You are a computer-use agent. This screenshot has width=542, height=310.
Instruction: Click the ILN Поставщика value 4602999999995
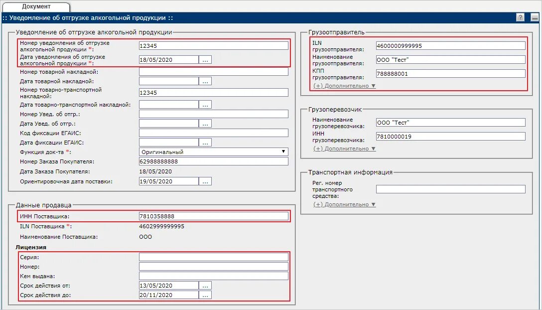pyautogui.click(x=161, y=227)
